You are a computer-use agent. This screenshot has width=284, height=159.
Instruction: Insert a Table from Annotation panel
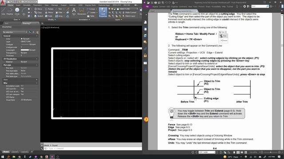[x=91, y=16]
